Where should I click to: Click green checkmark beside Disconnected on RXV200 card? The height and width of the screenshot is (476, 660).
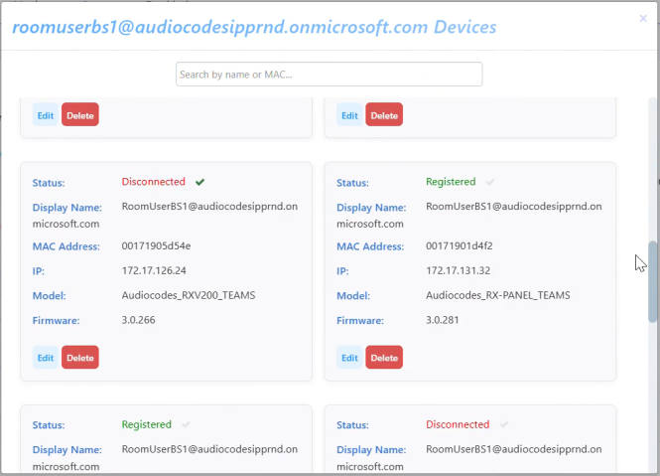(x=200, y=183)
